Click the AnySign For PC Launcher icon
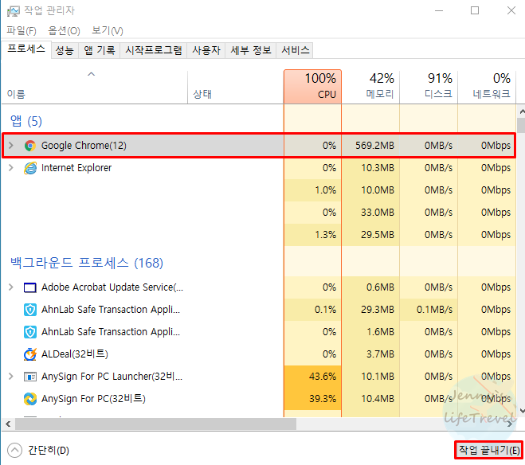525x465 pixels. 29,377
